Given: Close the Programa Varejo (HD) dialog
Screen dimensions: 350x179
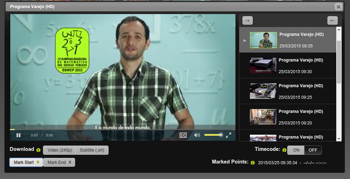Looking at the screenshot, I should [338, 7].
